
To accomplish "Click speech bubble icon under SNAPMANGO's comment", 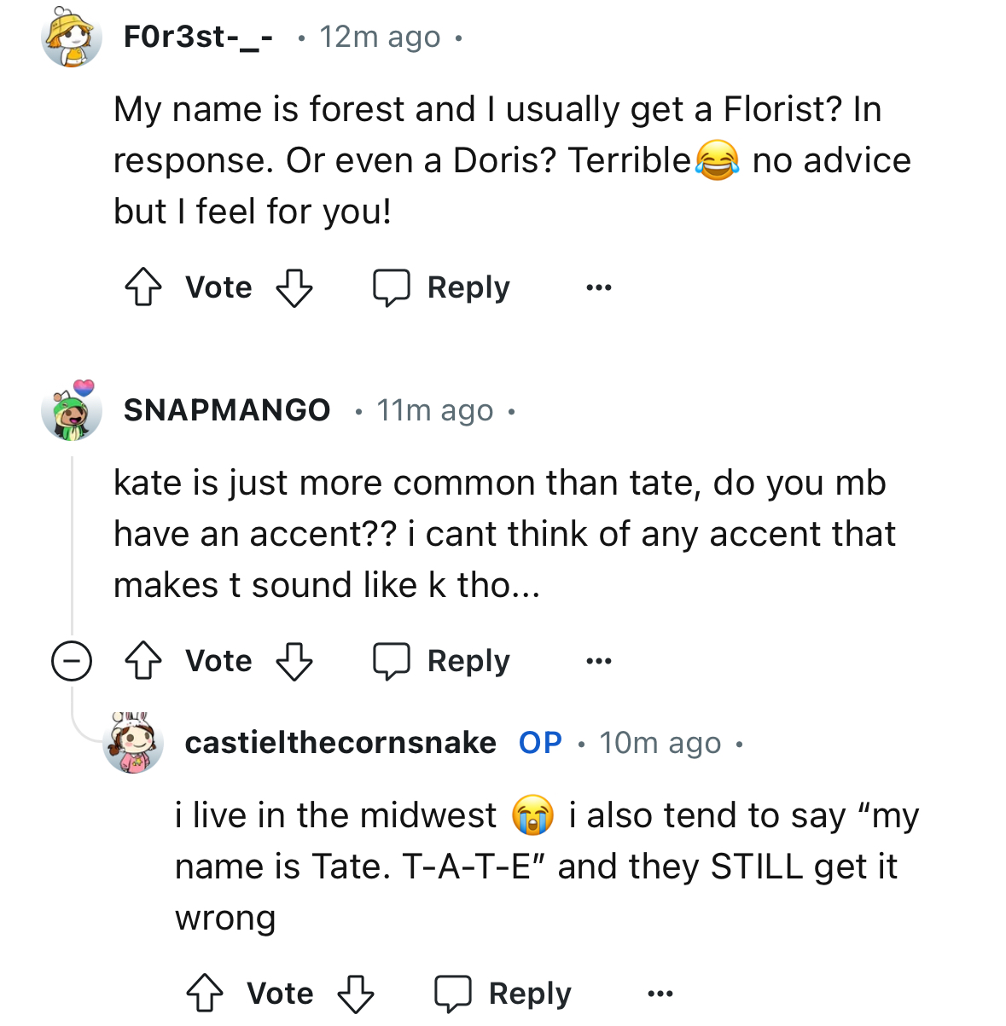I will coord(392,661).
